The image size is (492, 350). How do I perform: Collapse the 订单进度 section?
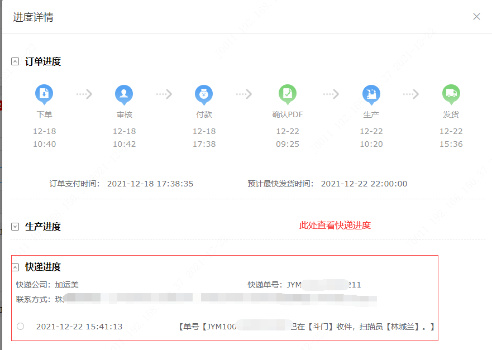tap(15, 62)
